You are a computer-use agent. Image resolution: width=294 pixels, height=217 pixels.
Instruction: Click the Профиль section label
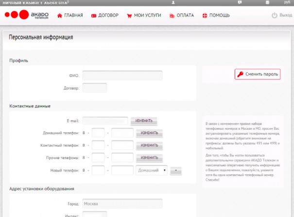18,61
